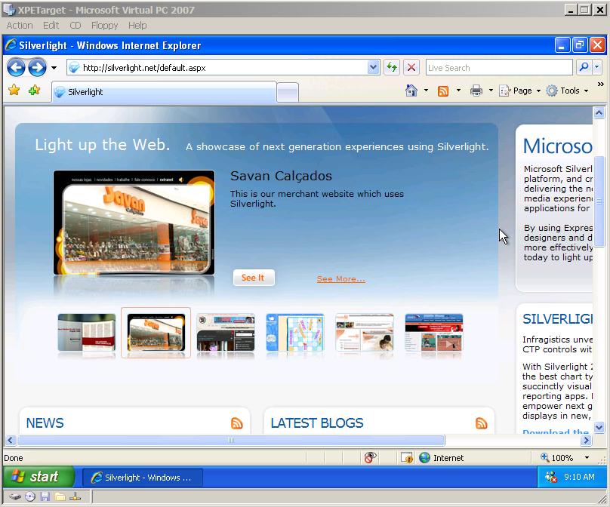This screenshot has height=507, width=610.
Task: Click the RSS Feeds toolbar icon
Action: [443, 91]
